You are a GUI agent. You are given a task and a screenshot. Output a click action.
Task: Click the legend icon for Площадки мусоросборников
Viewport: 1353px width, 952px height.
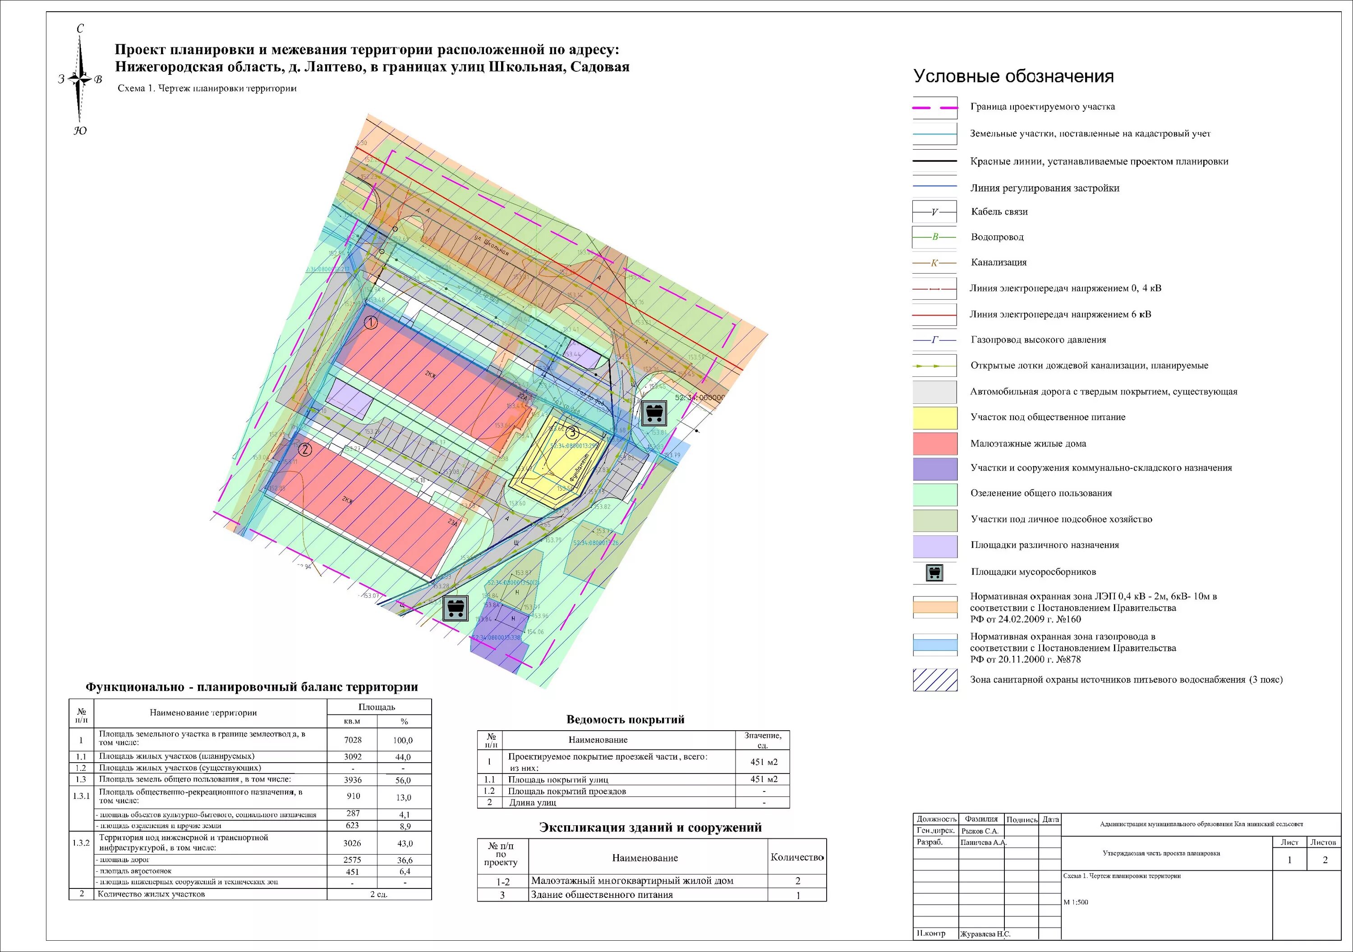[x=934, y=572]
